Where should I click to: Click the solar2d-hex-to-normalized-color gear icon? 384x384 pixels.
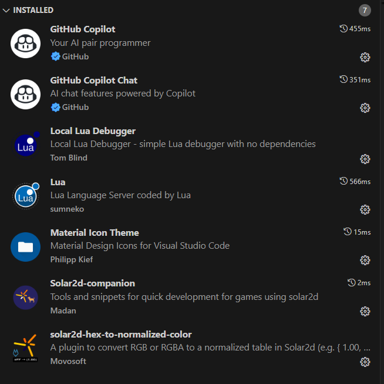(365, 362)
